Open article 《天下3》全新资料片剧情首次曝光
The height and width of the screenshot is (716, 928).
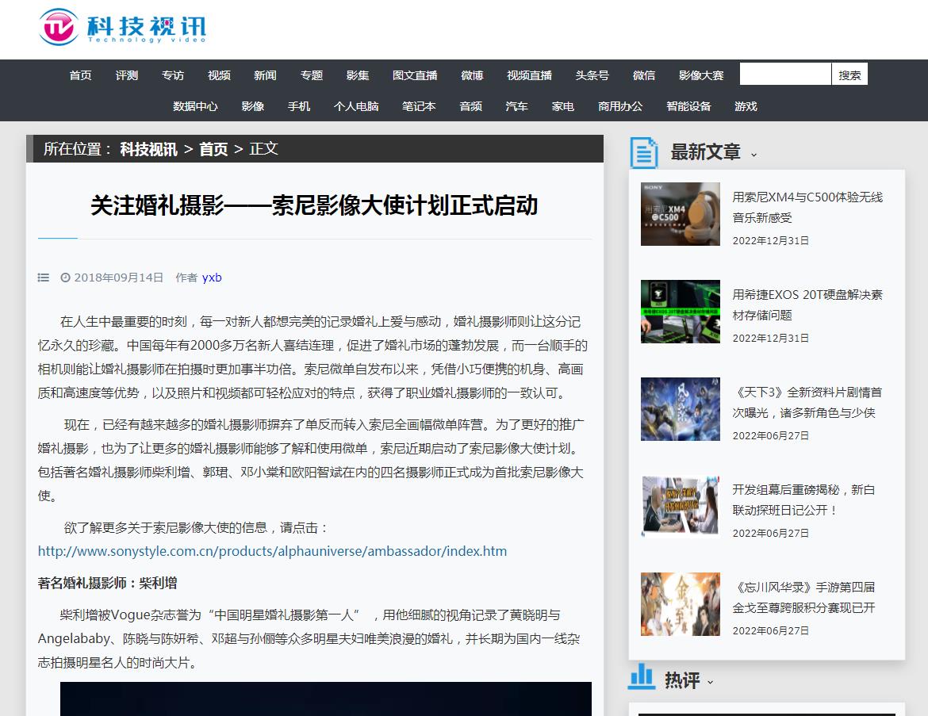click(x=807, y=402)
